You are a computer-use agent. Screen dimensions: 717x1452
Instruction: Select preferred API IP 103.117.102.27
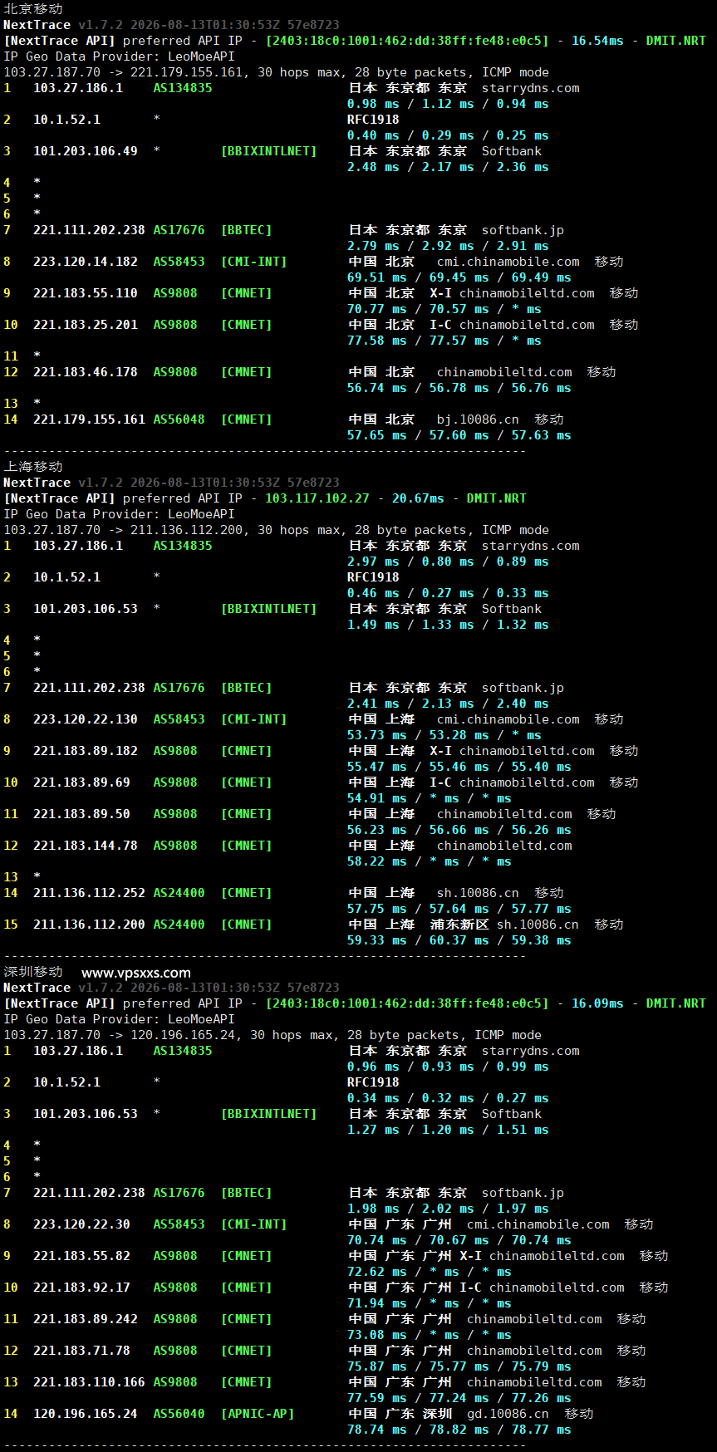[317, 498]
